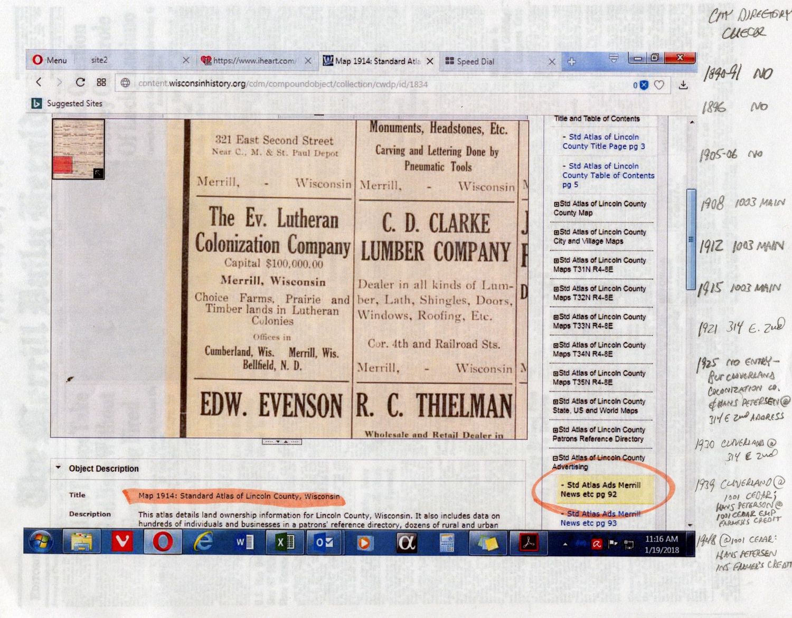Show hidden system tray icons
Screen dimensions: 792x618
click(x=565, y=544)
